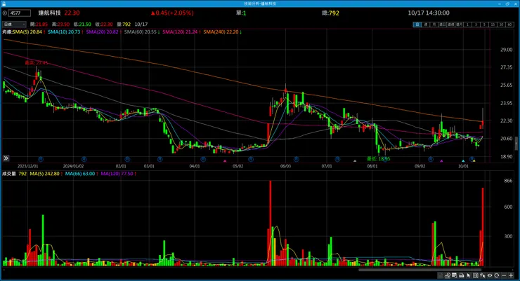This screenshot has width=520, height=281.
Task: Print the chart using printer icon
Action: click(461, 275)
